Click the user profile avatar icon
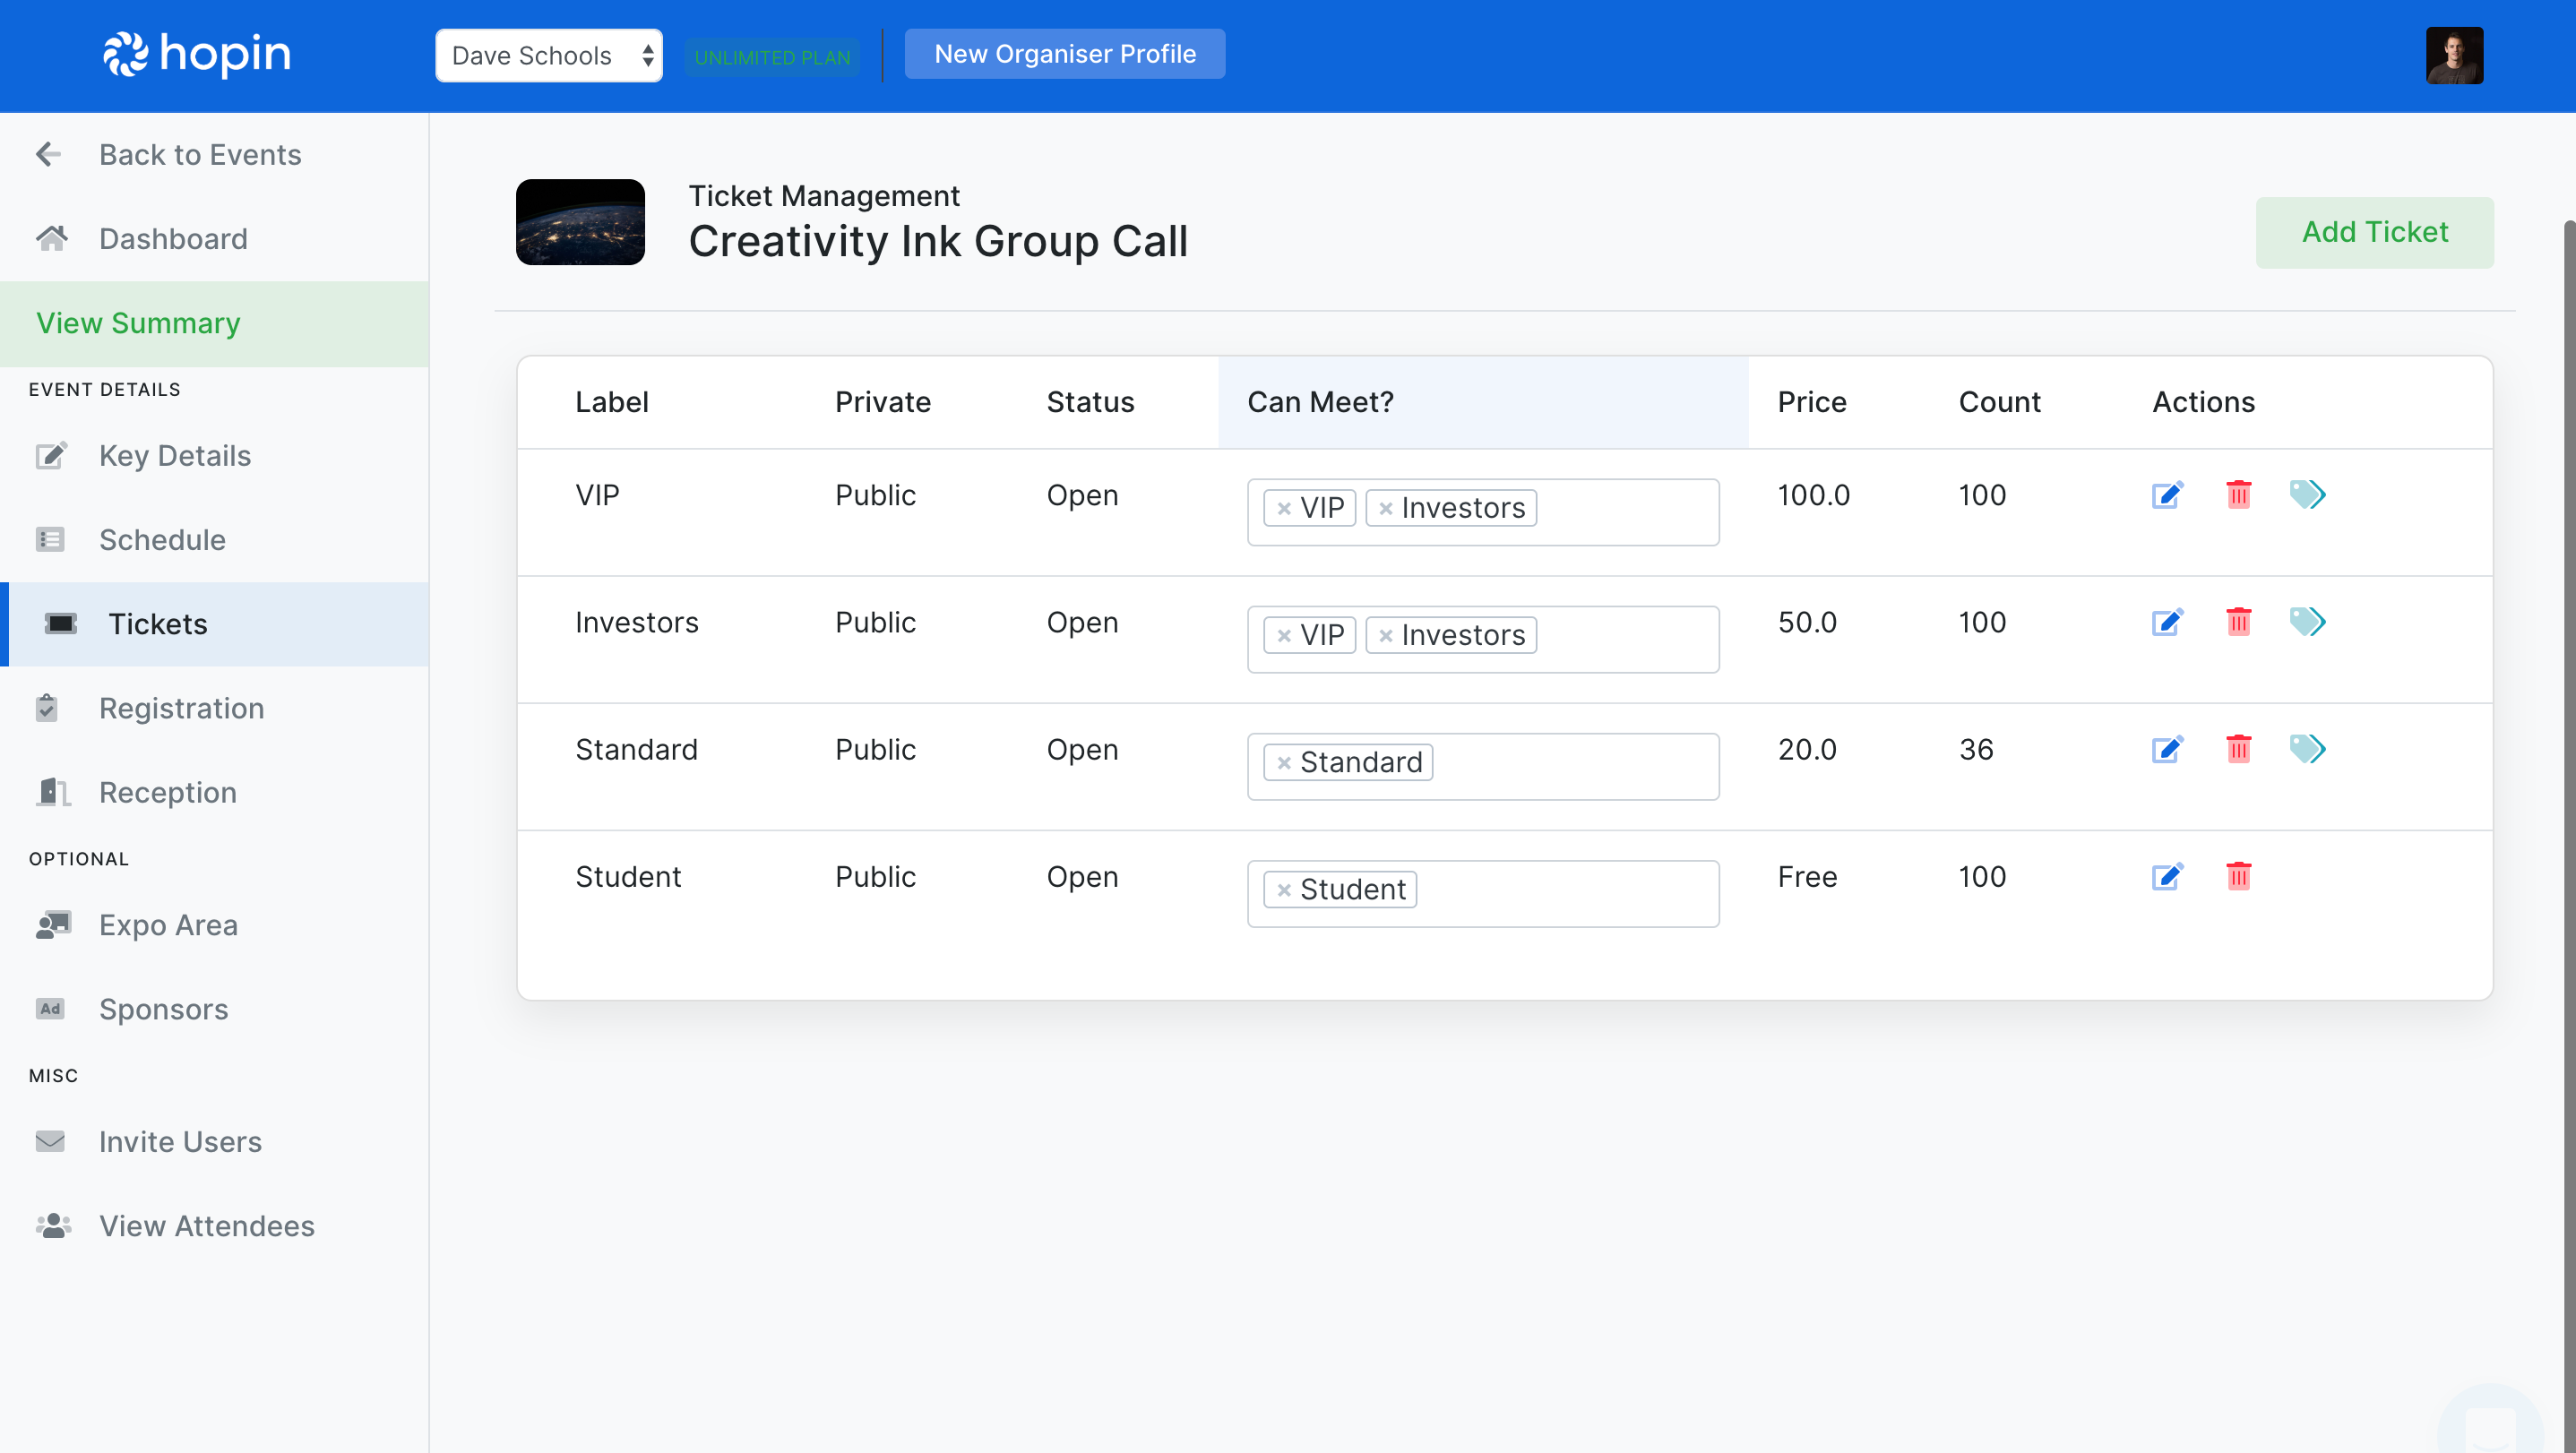This screenshot has width=2576, height=1453. pyautogui.click(x=2458, y=53)
